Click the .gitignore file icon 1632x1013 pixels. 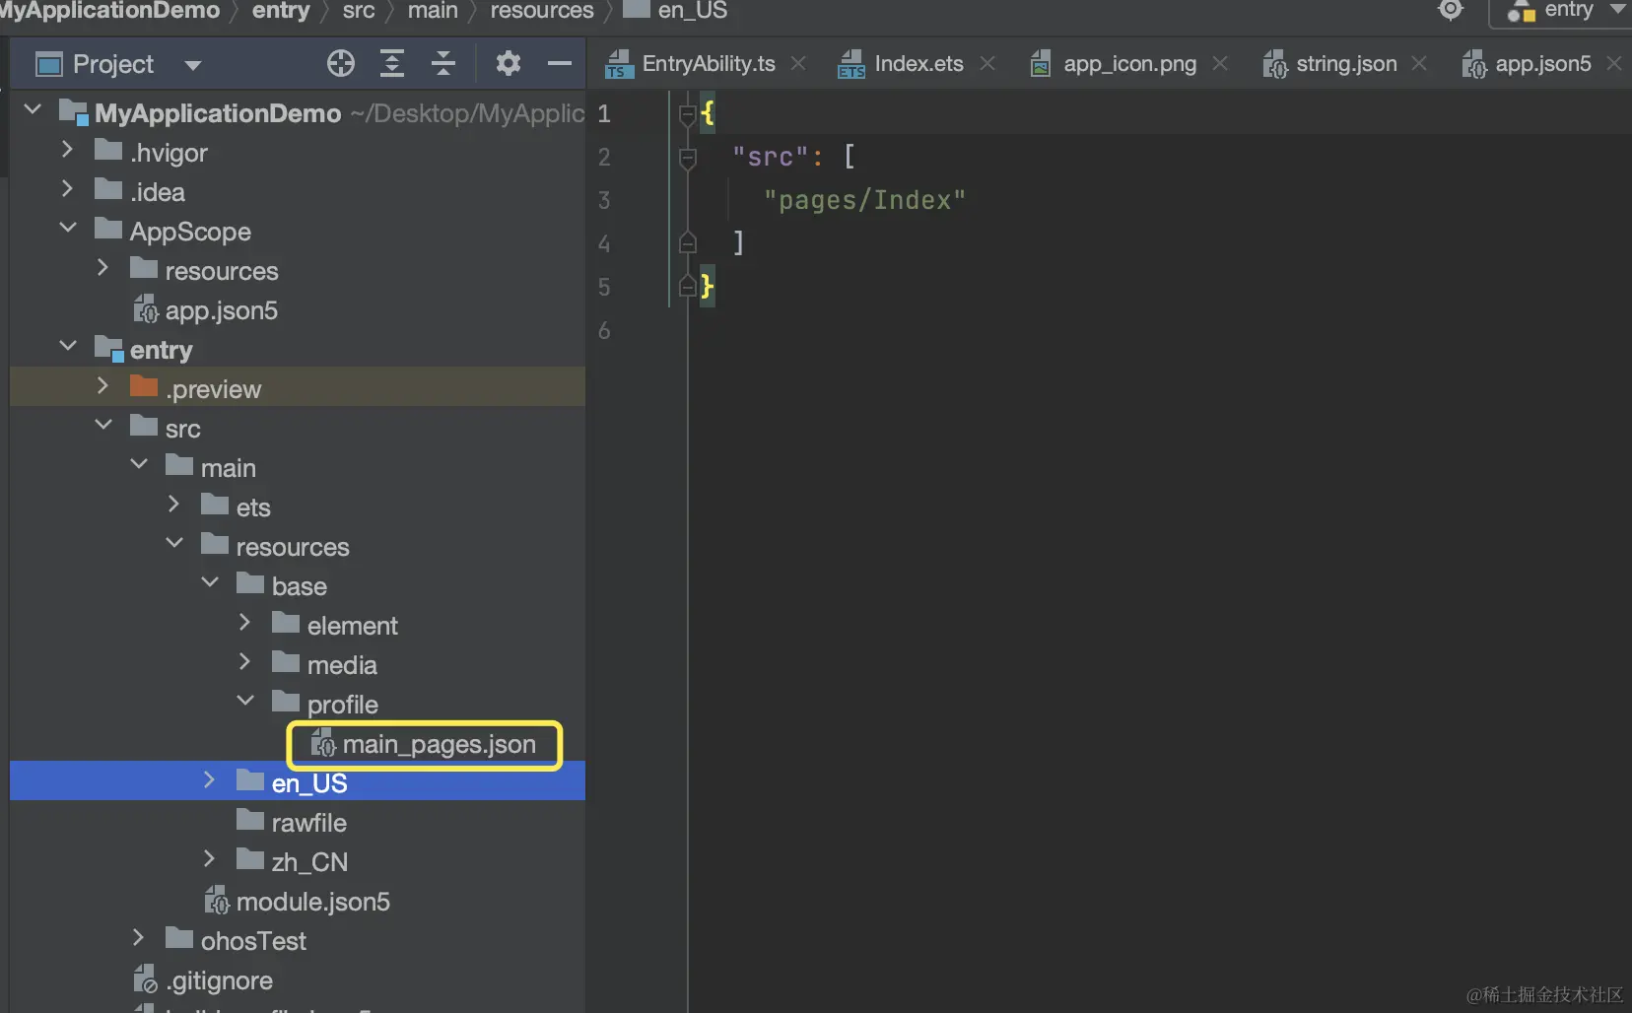click(x=145, y=979)
